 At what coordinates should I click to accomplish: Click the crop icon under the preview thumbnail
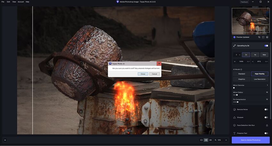[259, 37]
